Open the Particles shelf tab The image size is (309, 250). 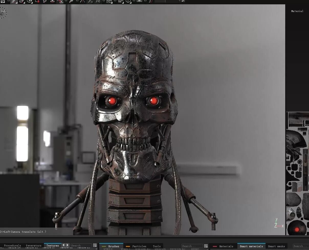(x=137, y=246)
